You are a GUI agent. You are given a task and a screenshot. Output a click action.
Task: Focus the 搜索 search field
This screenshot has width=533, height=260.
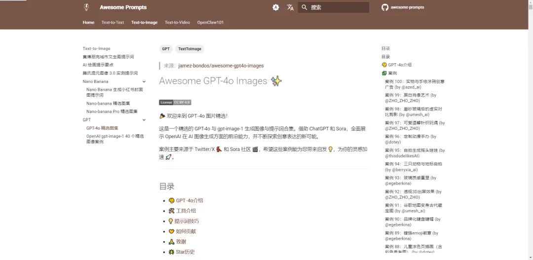334,7
